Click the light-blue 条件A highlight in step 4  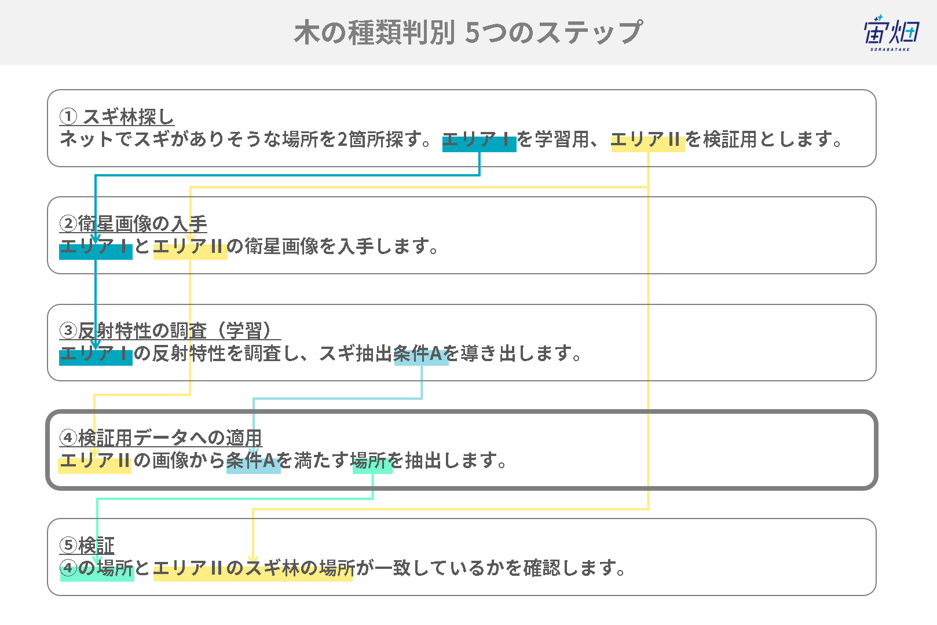254,463
